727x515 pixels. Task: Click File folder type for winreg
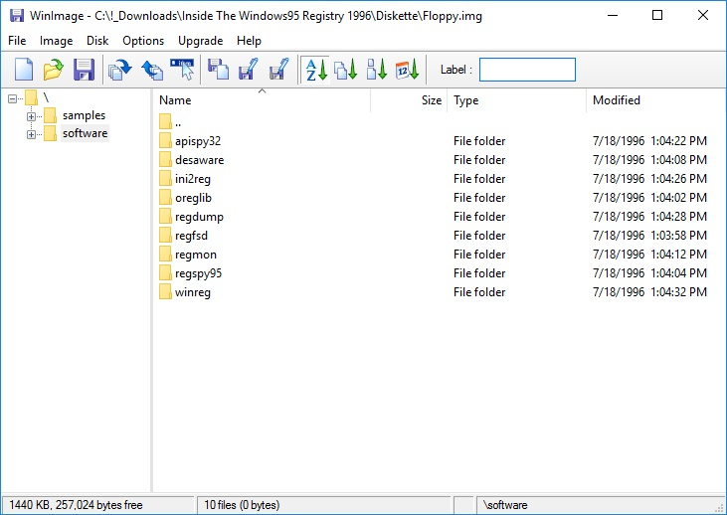pos(479,292)
